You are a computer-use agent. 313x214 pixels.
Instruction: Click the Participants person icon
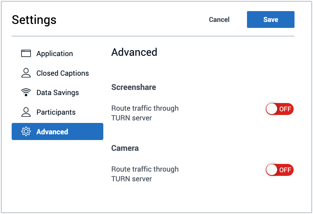[x=26, y=112]
